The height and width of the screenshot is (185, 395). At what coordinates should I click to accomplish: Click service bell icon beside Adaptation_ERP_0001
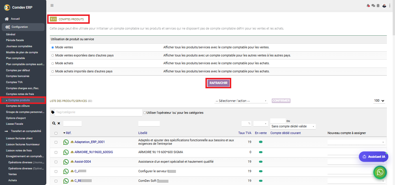pos(72,142)
